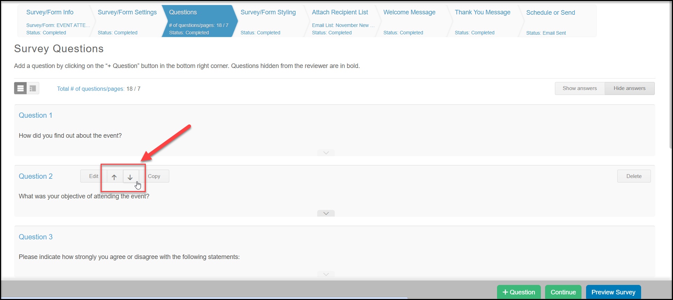Delete Question 2
673x300 pixels.
tap(634, 176)
